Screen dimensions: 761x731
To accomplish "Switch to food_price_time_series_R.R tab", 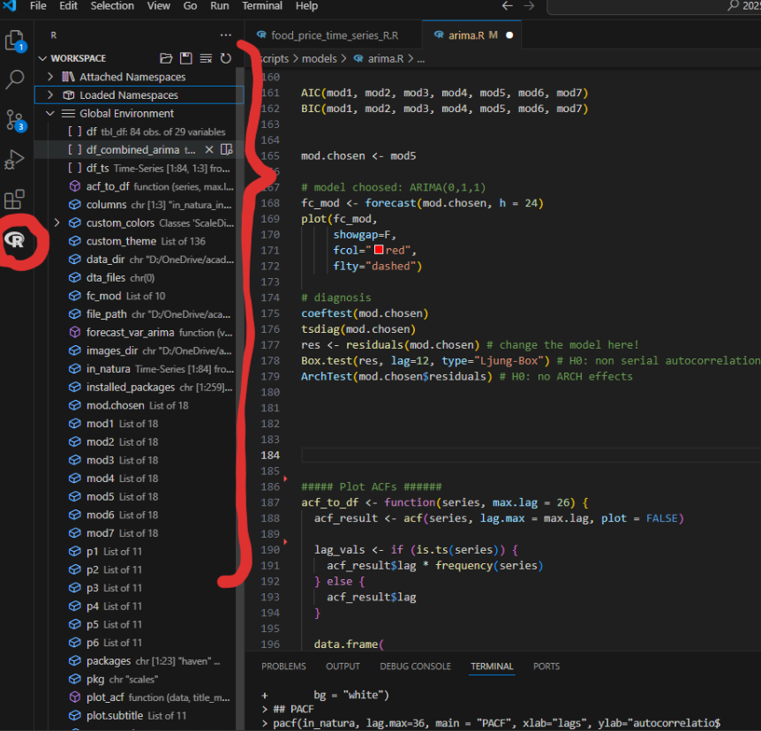I will (334, 35).
